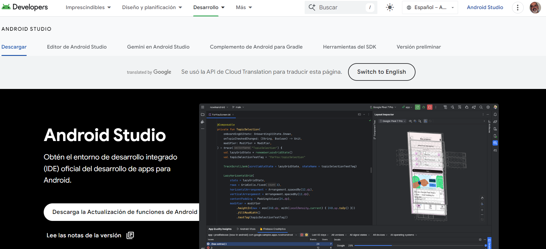Click the ANDROID STUDIO section heading
The height and width of the screenshot is (249, 546).
pyautogui.click(x=26, y=29)
